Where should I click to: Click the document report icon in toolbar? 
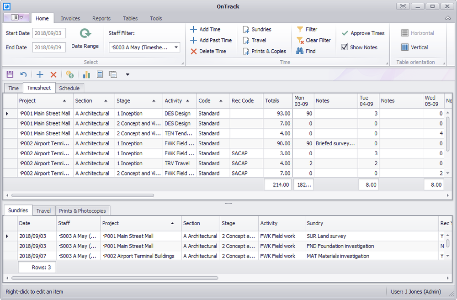(100, 74)
